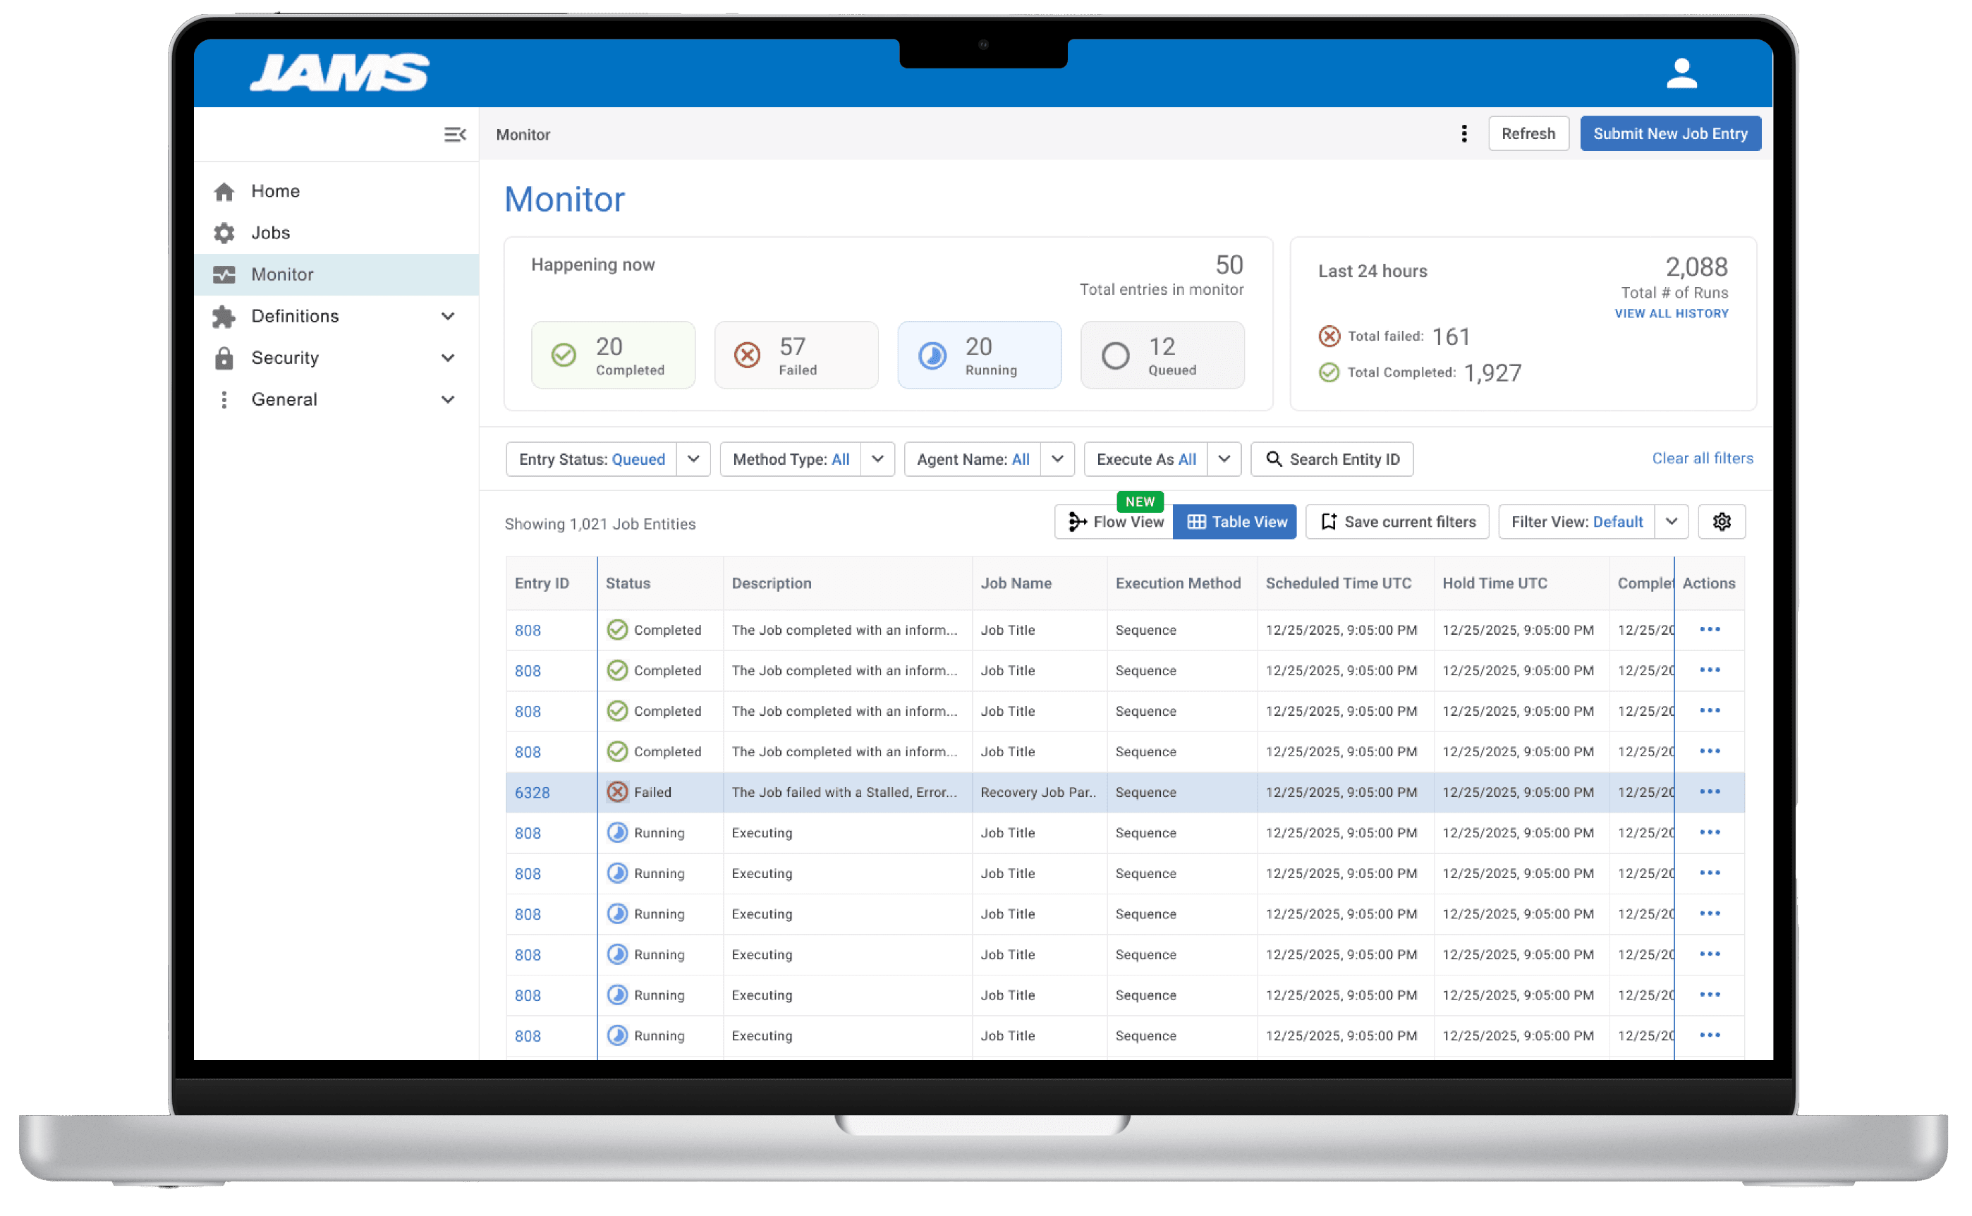The height and width of the screenshot is (1216, 1972).
Task: Open Home in the sidebar
Action: [x=275, y=191]
